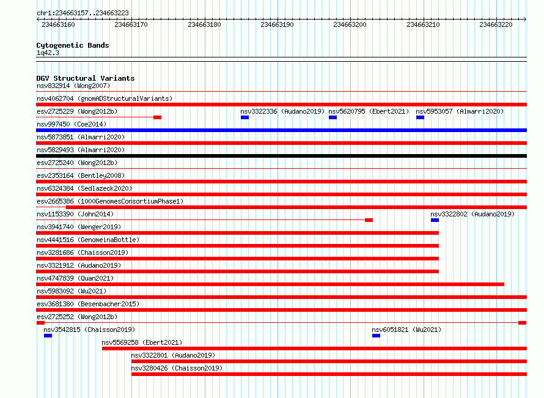Click the chr1:234663157..234663223 coordinate text
Image resolution: width=544 pixels, height=398 pixels.
[x=83, y=13]
